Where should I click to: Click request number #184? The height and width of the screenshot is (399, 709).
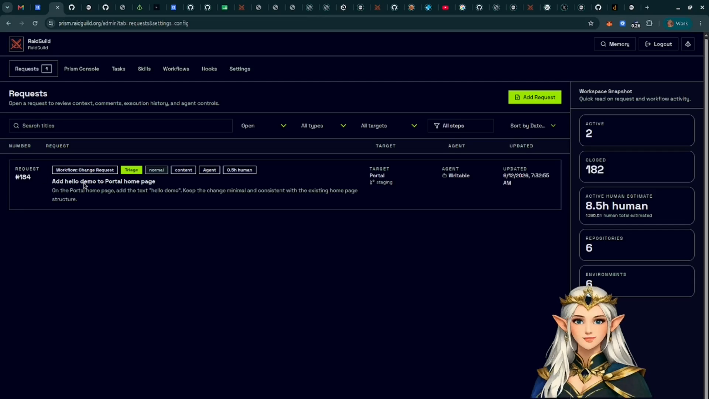pyautogui.click(x=23, y=177)
